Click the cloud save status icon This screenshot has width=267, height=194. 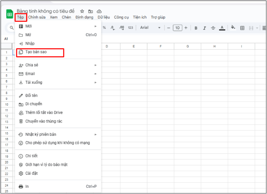coord(99,11)
